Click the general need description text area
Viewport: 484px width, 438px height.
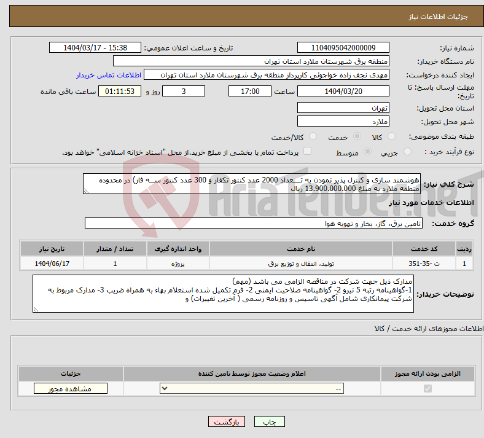[x=252, y=184]
